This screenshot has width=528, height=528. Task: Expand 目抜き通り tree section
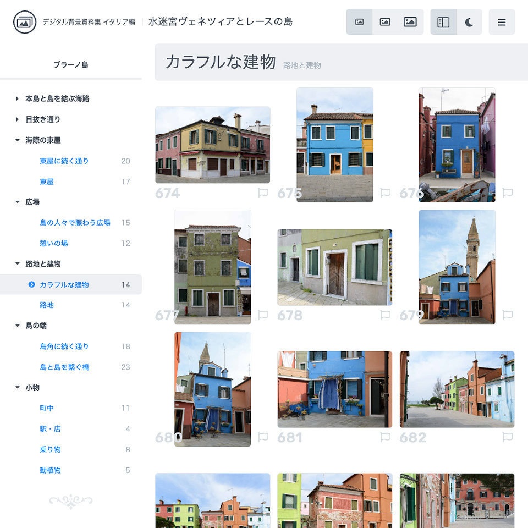pos(17,119)
